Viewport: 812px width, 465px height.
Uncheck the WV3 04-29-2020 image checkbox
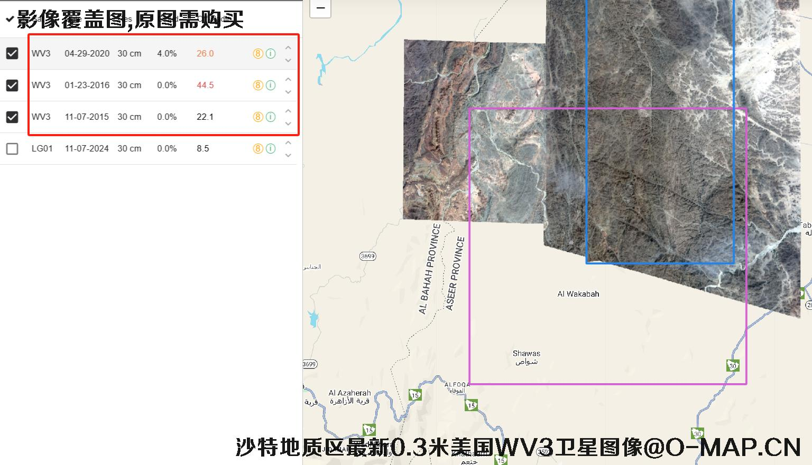pos(12,53)
